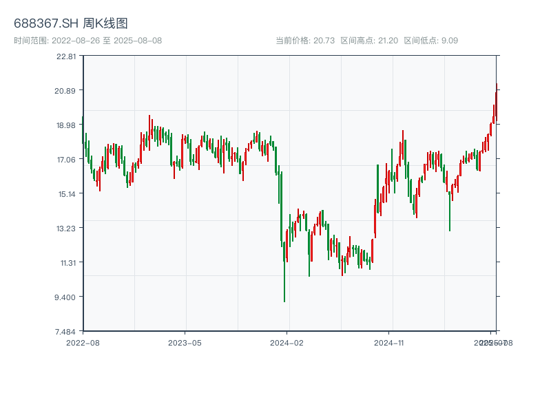Click the 当前价格 20.73 label
Image resolution: width=551 pixels, height=413 pixels.
(x=305, y=41)
